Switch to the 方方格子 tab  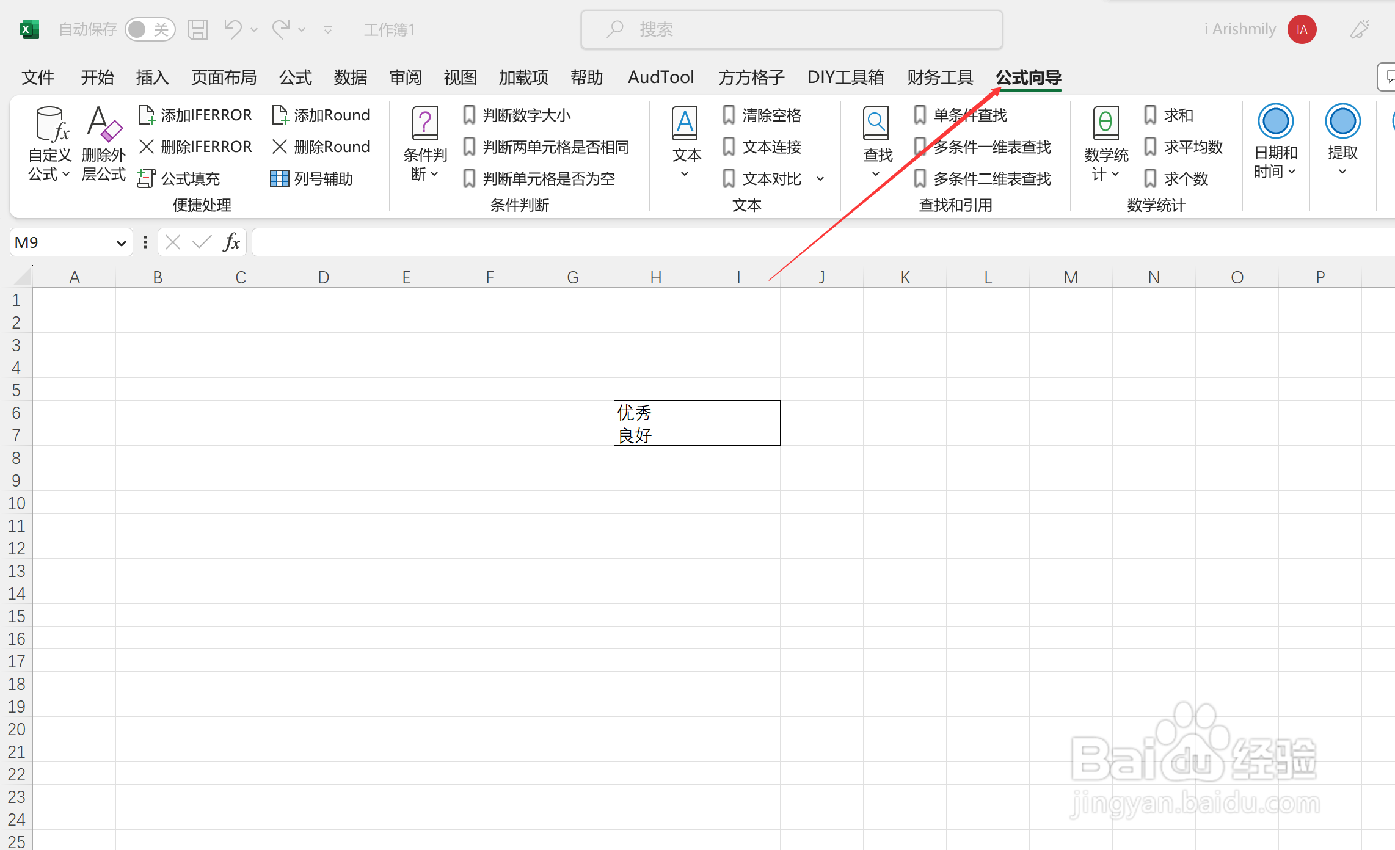(751, 78)
